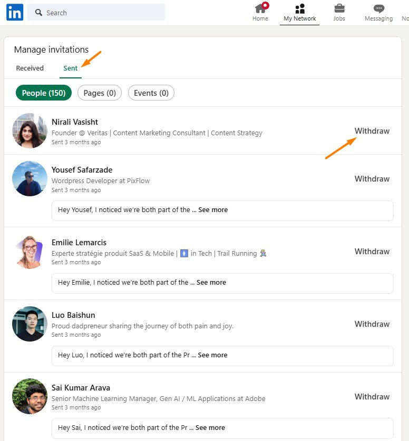
Task: Withdraw invitation to Yousef Safarzade
Action: click(x=372, y=178)
